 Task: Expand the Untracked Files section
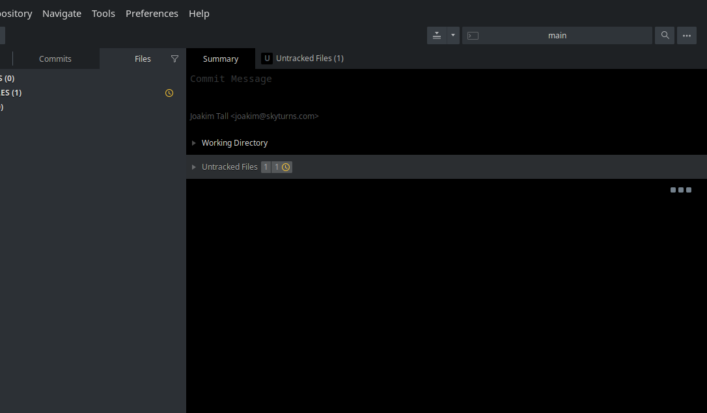[193, 167]
